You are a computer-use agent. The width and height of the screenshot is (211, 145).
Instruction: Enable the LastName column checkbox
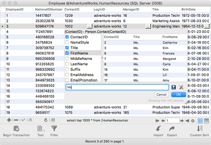[x=67, y=64]
